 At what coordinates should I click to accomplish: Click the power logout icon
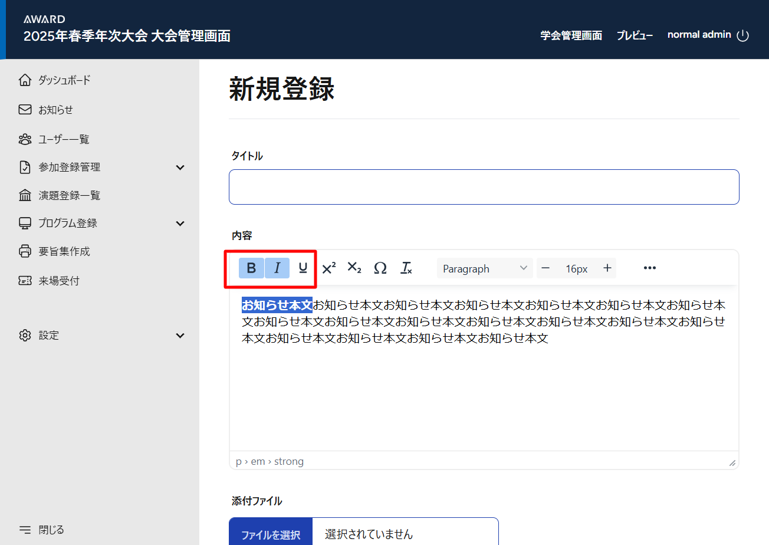(x=743, y=35)
